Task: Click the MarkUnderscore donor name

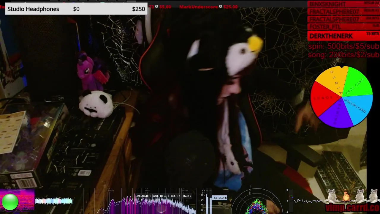Action: click(x=198, y=7)
